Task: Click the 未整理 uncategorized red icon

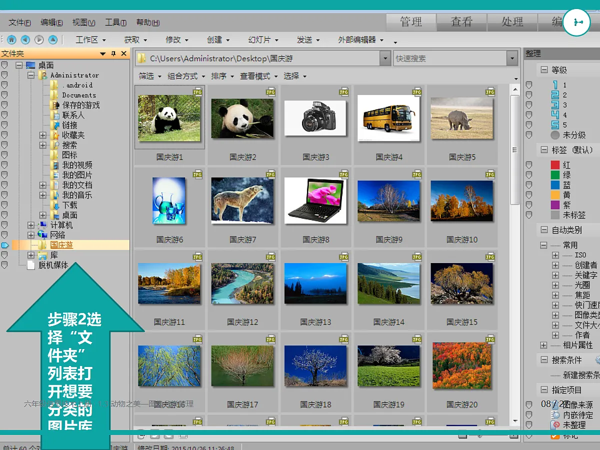Action: 555,425
